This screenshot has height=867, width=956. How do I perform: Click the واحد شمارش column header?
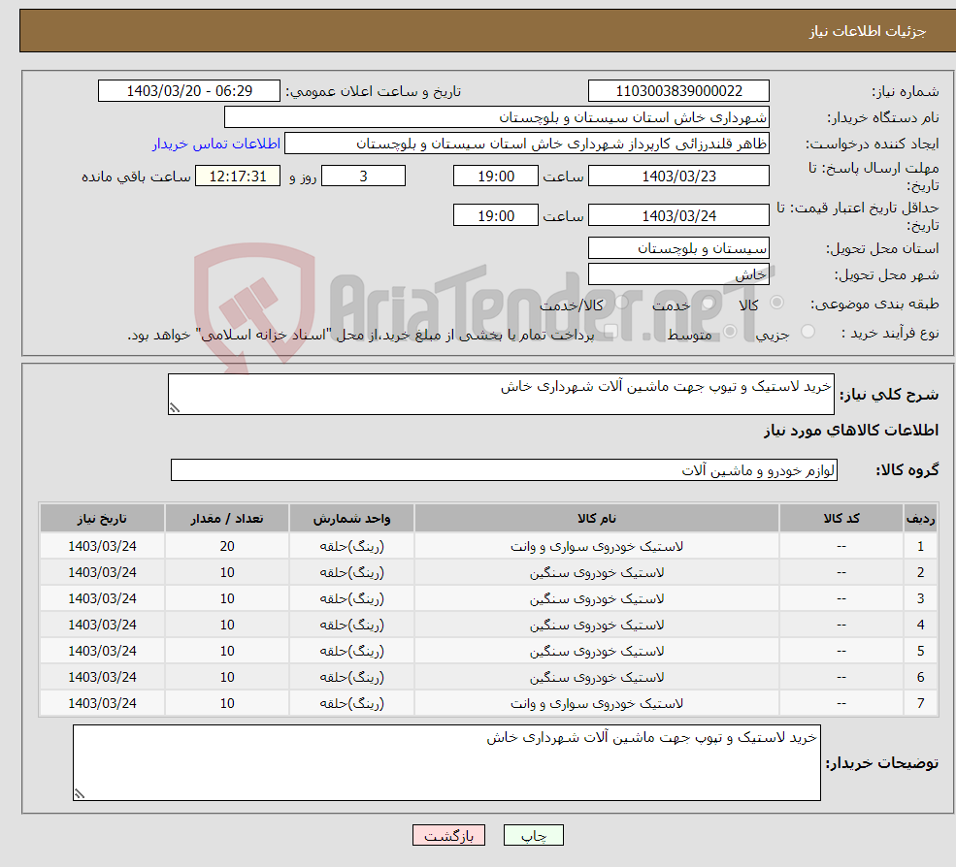(x=351, y=518)
